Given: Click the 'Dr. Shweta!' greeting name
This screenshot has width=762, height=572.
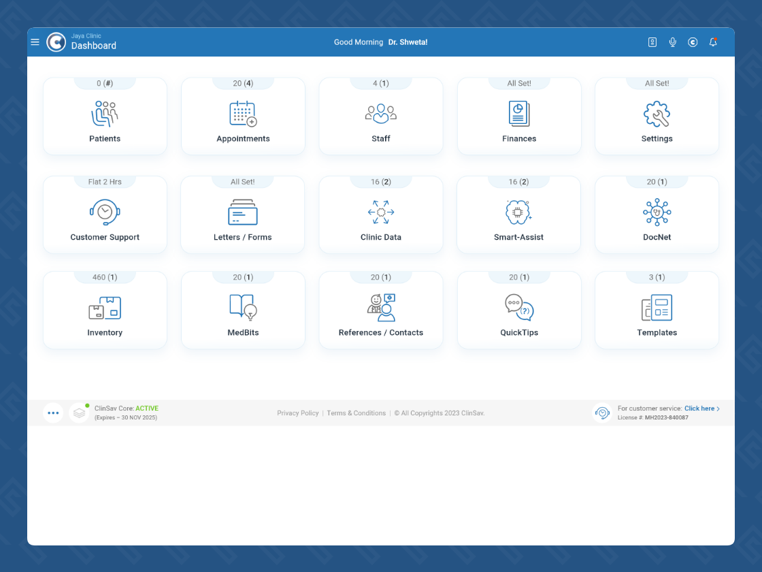Looking at the screenshot, I should (408, 42).
